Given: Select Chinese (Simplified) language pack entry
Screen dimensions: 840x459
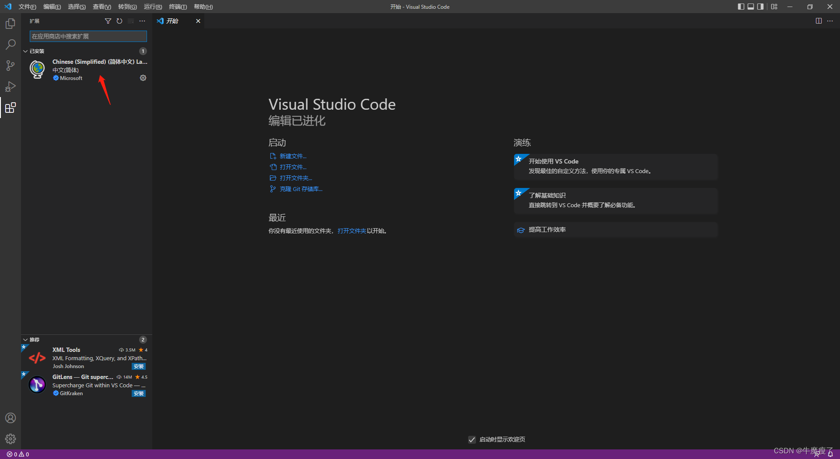Looking at the screenshot, I should pos(87,70).
